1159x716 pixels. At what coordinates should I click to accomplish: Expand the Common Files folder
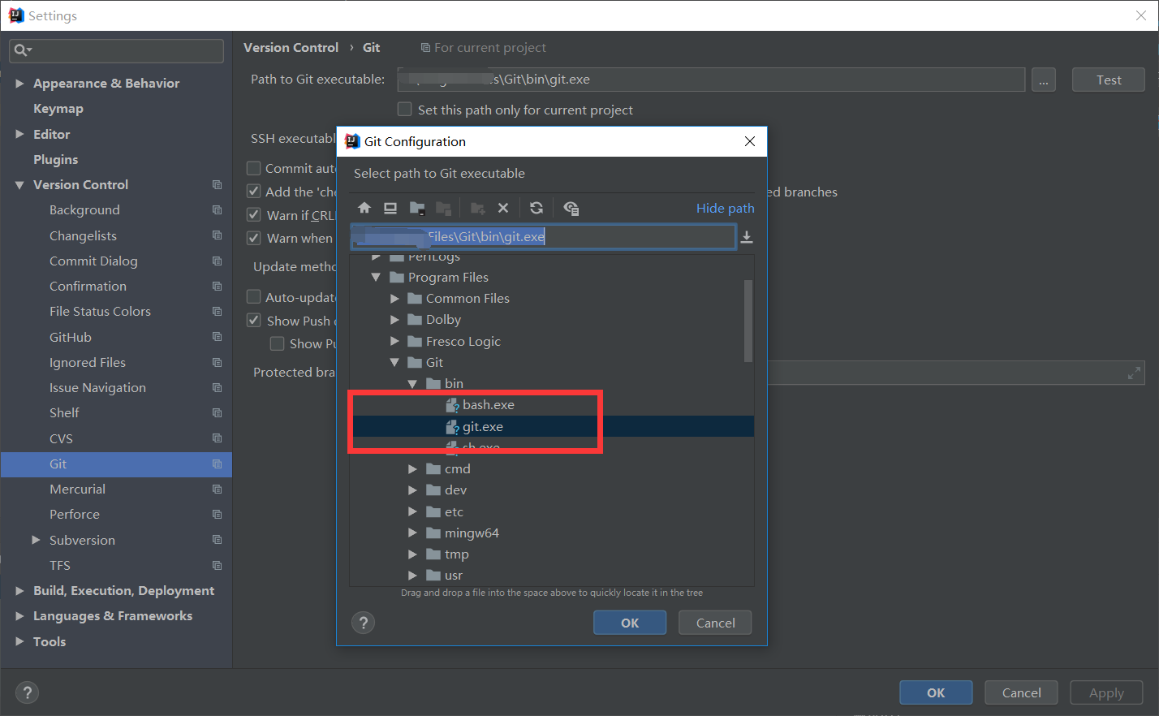point(394,299)
